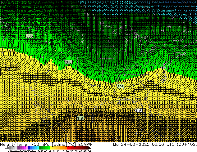Click the cyan legend swatch near -18
Screen dimensions: 197x152
(x=38, y=148)
